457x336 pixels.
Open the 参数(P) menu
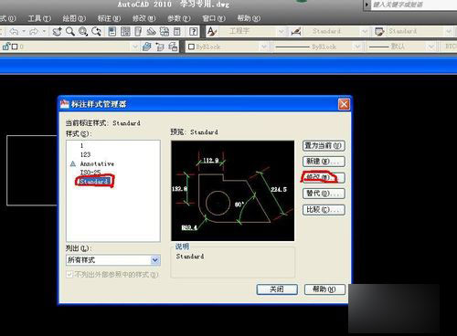click(x=179, y=18)
